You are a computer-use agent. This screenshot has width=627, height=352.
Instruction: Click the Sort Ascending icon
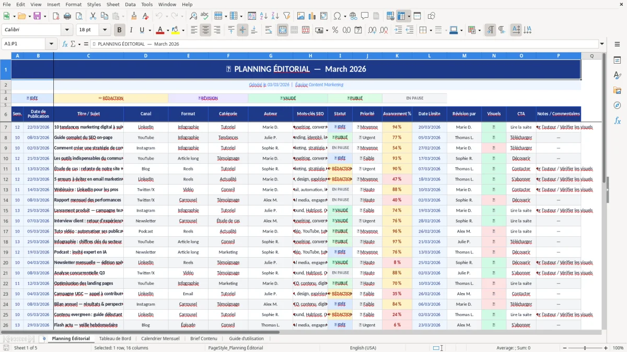pos(264,16)
